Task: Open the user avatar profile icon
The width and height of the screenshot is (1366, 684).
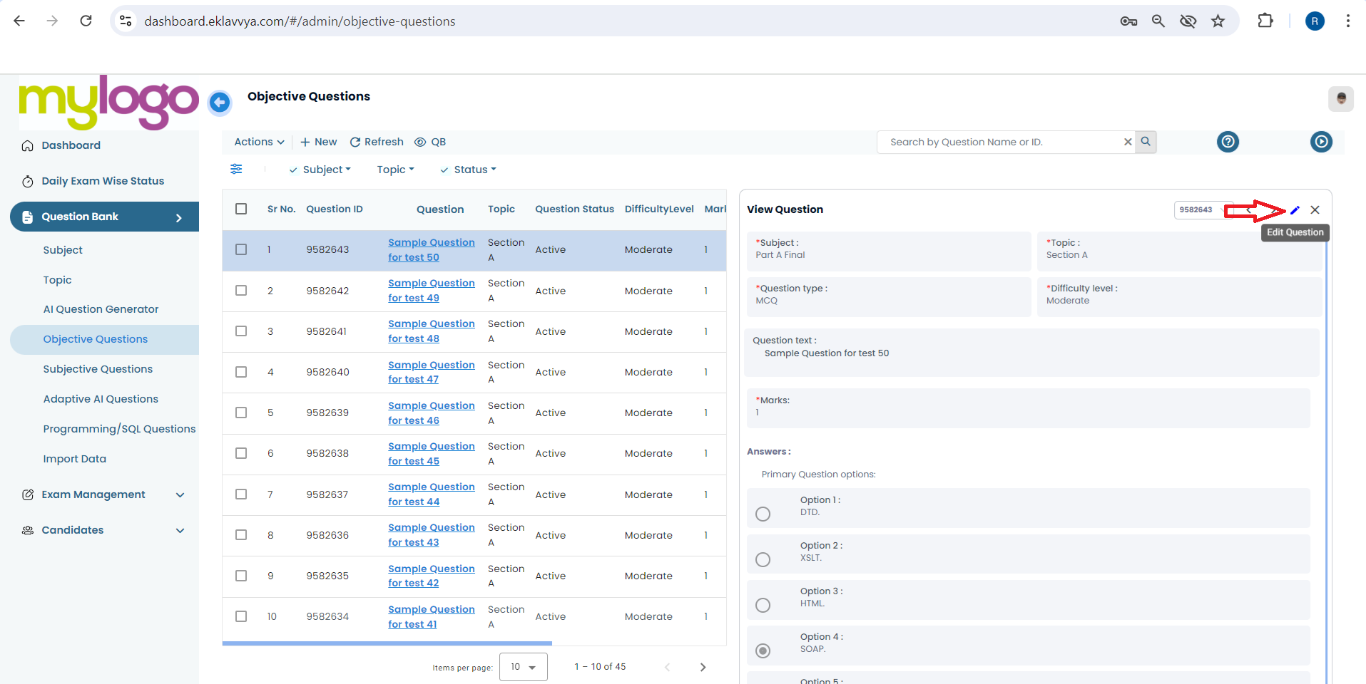Action: tap(1341, 98)
